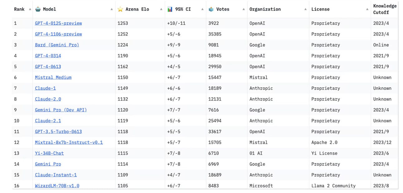Click the Knowledge Cutoff column header

385,9
